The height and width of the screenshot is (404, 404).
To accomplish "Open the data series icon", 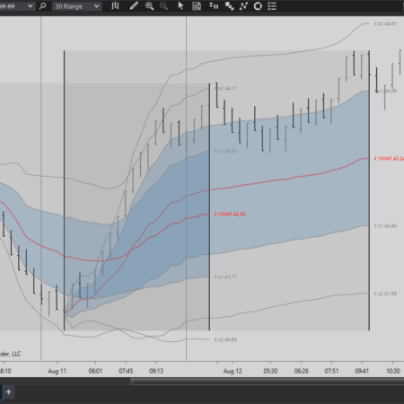I will (229, 6).
